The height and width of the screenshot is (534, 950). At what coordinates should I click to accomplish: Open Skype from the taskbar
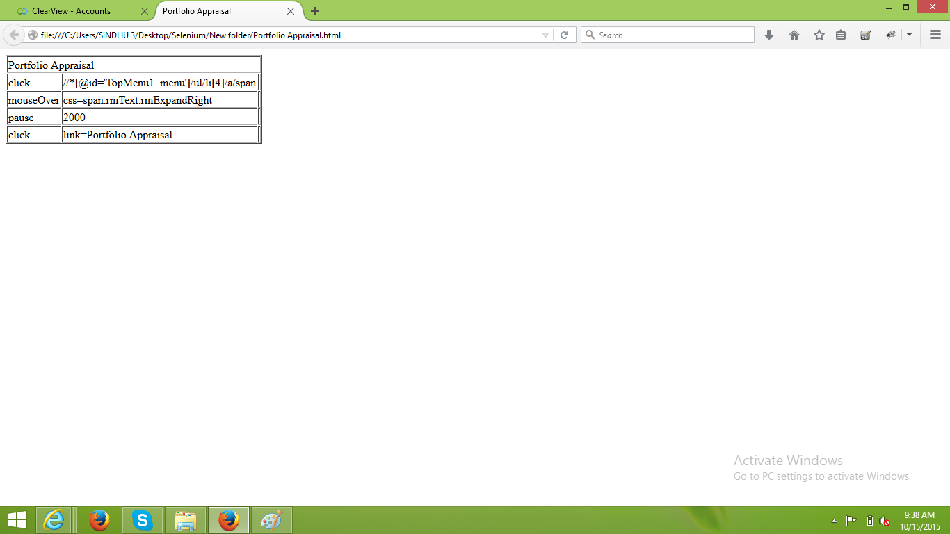(x=143, y=520)
